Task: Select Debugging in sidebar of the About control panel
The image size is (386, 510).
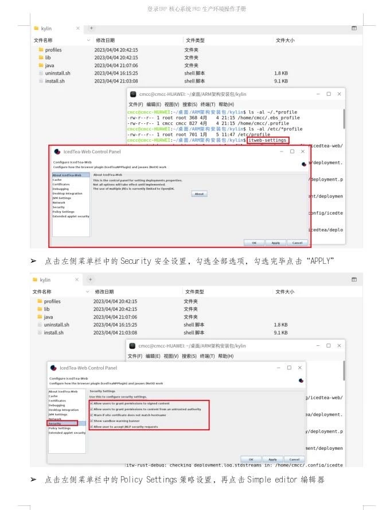Action: (x=60, y=189)
